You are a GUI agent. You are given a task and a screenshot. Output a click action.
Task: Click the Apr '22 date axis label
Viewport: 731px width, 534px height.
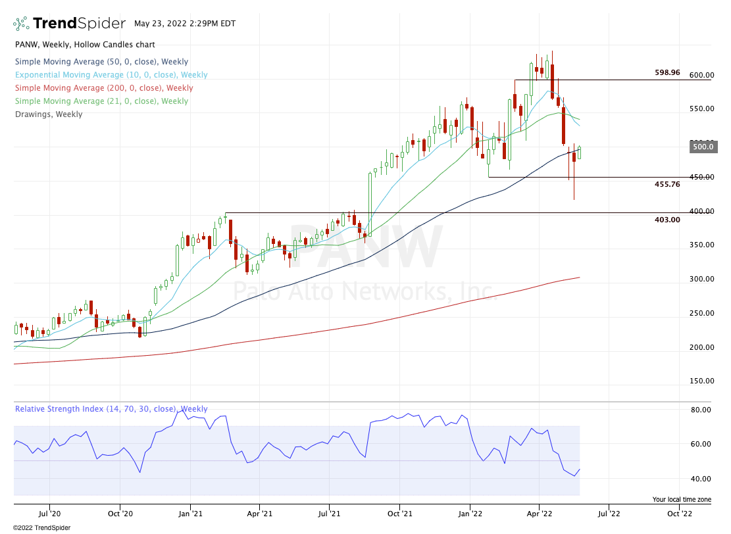pyautogui.click(x=540, y=514)
